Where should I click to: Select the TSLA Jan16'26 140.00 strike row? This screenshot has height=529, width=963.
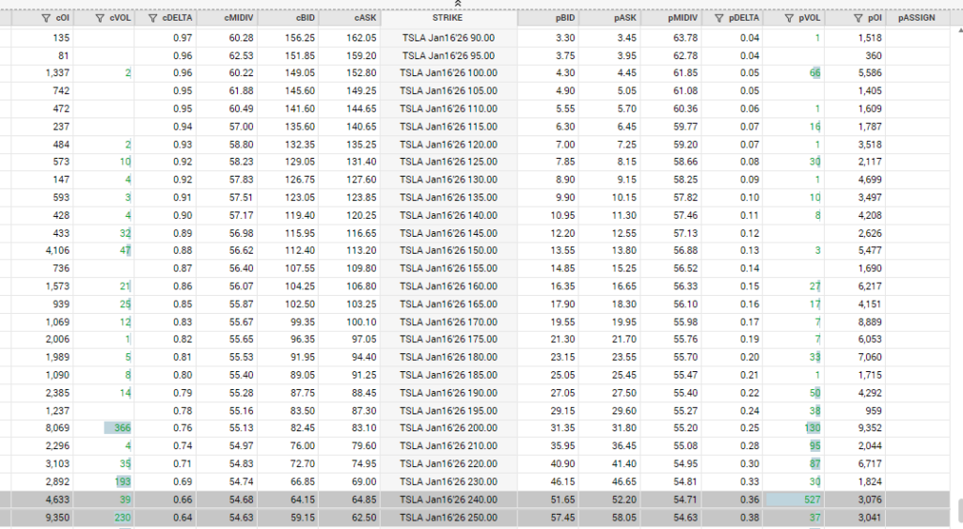click(449, 215)
